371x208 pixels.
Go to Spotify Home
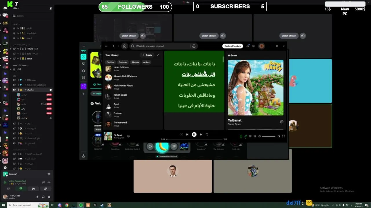pos(125,46)
